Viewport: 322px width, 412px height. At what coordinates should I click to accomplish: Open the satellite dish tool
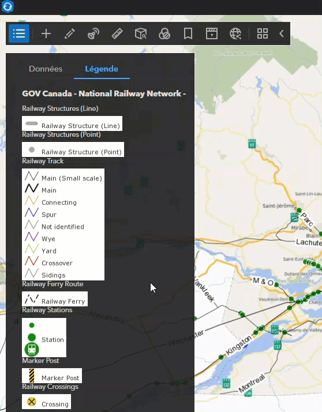tap(93, 33)
